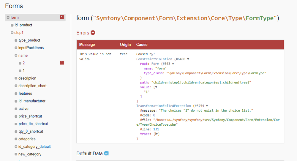Click the TransformationFailedException class name
The image size is (297, 161).
tap(164, 106)
